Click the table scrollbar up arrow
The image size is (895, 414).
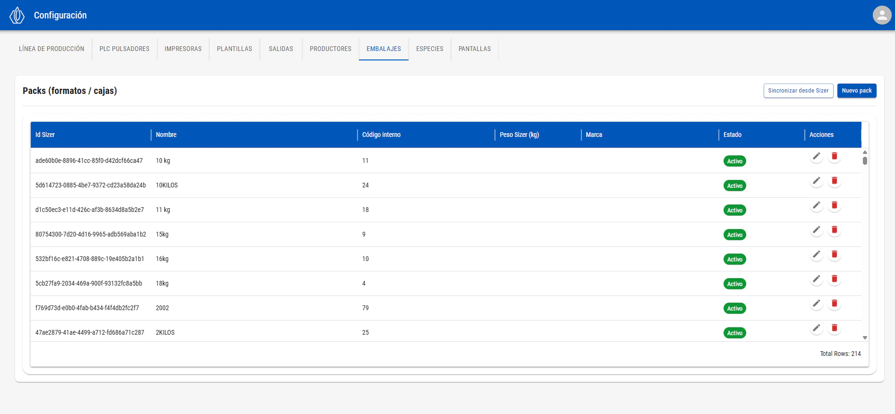865,152
